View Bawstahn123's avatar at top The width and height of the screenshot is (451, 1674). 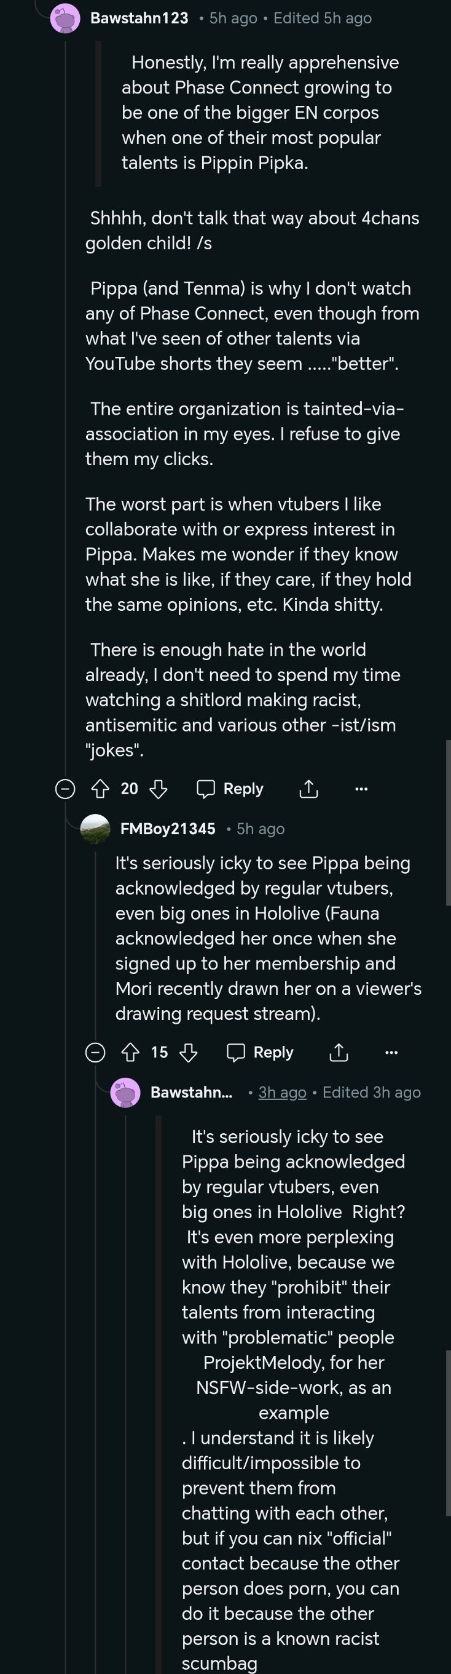click(65, 18)
